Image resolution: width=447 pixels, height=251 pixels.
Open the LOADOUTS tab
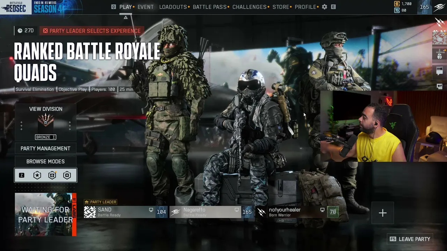[x=173, y=7]
